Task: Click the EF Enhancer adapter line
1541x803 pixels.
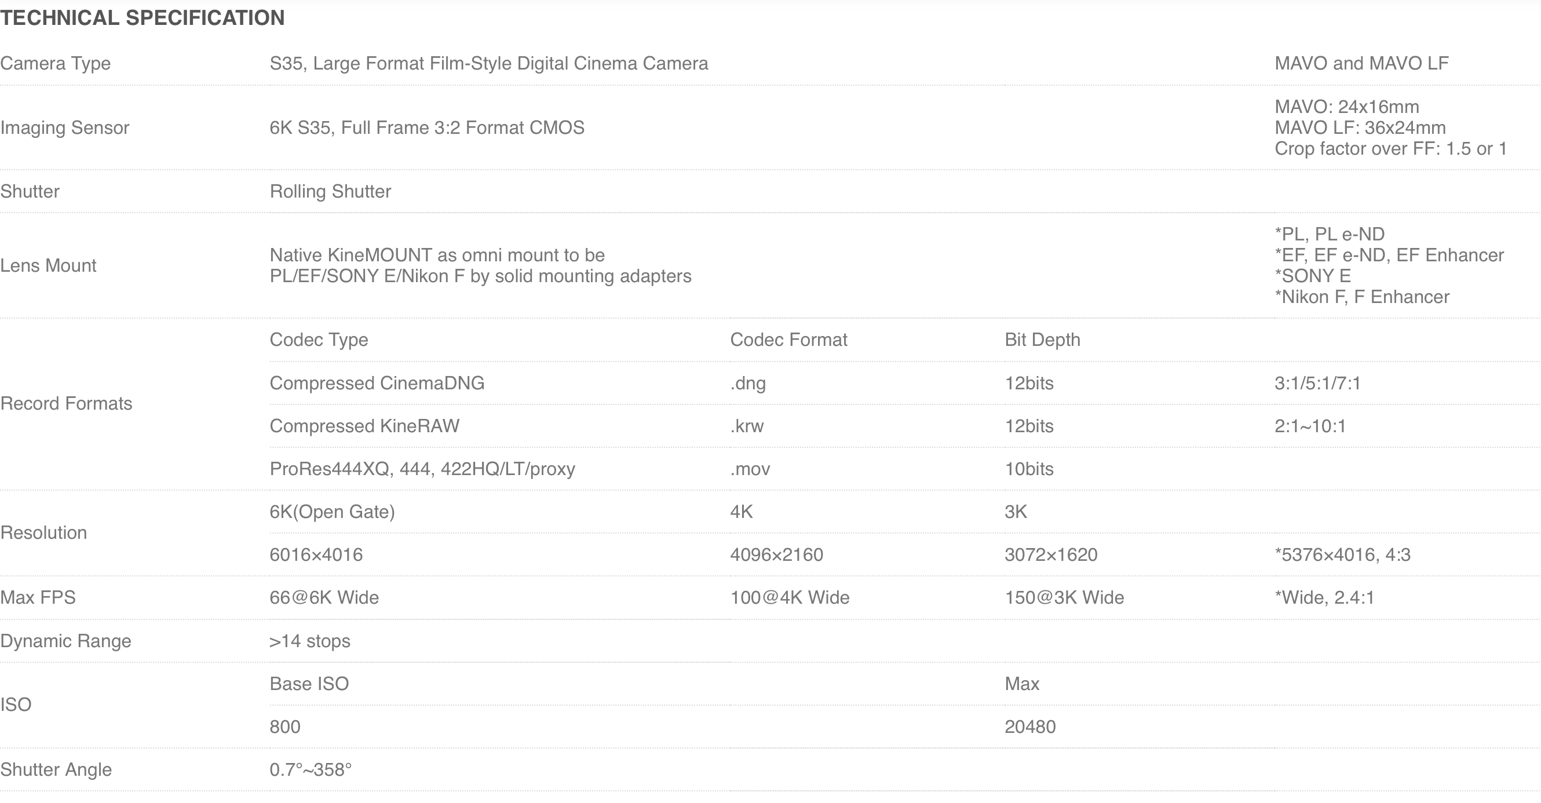Action: (x=1389, y=255)
